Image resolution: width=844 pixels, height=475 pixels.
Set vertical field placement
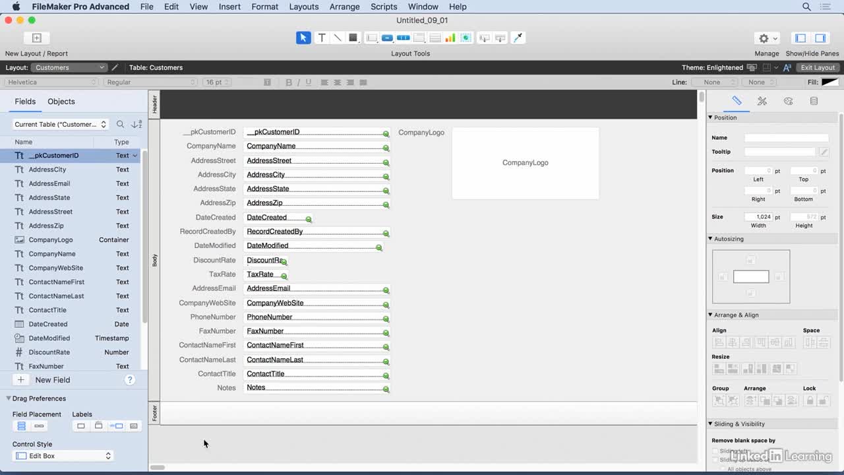click(22, 426)
